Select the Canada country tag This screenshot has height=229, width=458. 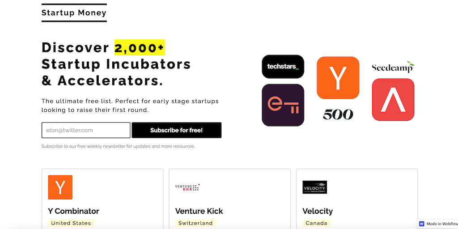click(x=316, y=223)
